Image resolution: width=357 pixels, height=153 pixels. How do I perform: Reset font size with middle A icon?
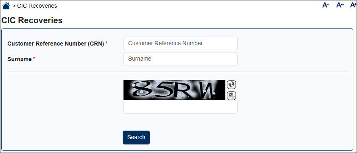pos(340,5)
